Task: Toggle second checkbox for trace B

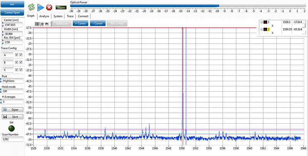Action: (x=20, y=62)
